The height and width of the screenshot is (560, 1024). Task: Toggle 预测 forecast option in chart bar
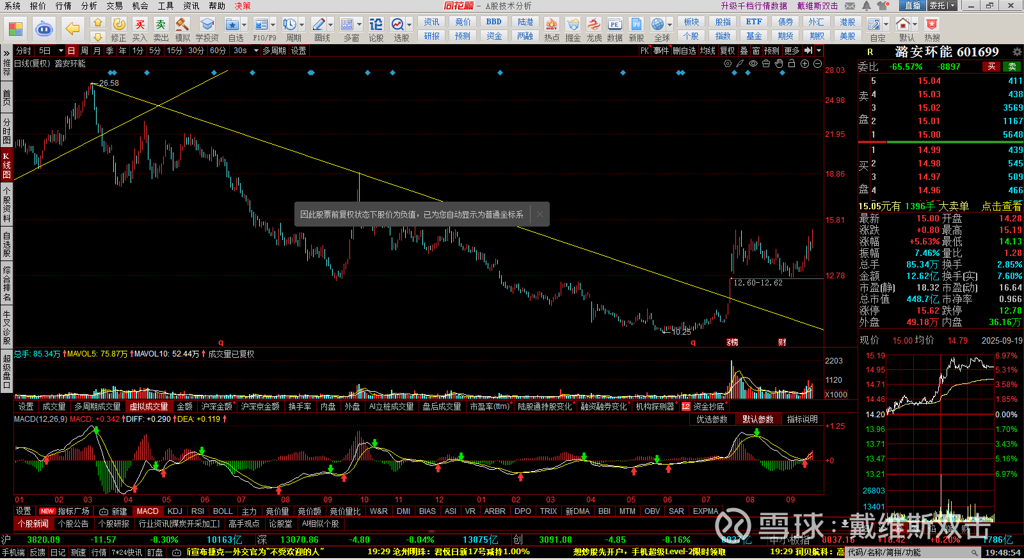point(772,51)
